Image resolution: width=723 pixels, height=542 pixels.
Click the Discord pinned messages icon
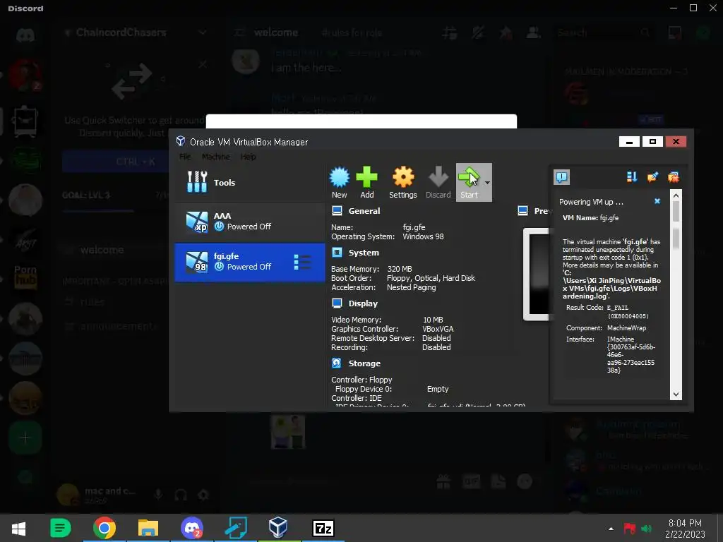coord(506,32)
